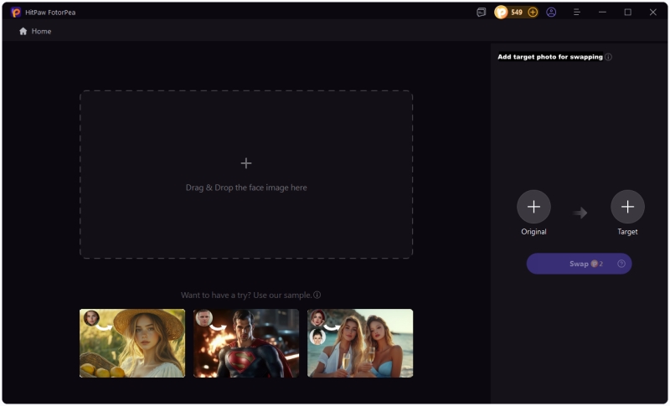Click the Add target photo for swapping heading
This screenshot has height=406, width=670.
tap(550, 57)
